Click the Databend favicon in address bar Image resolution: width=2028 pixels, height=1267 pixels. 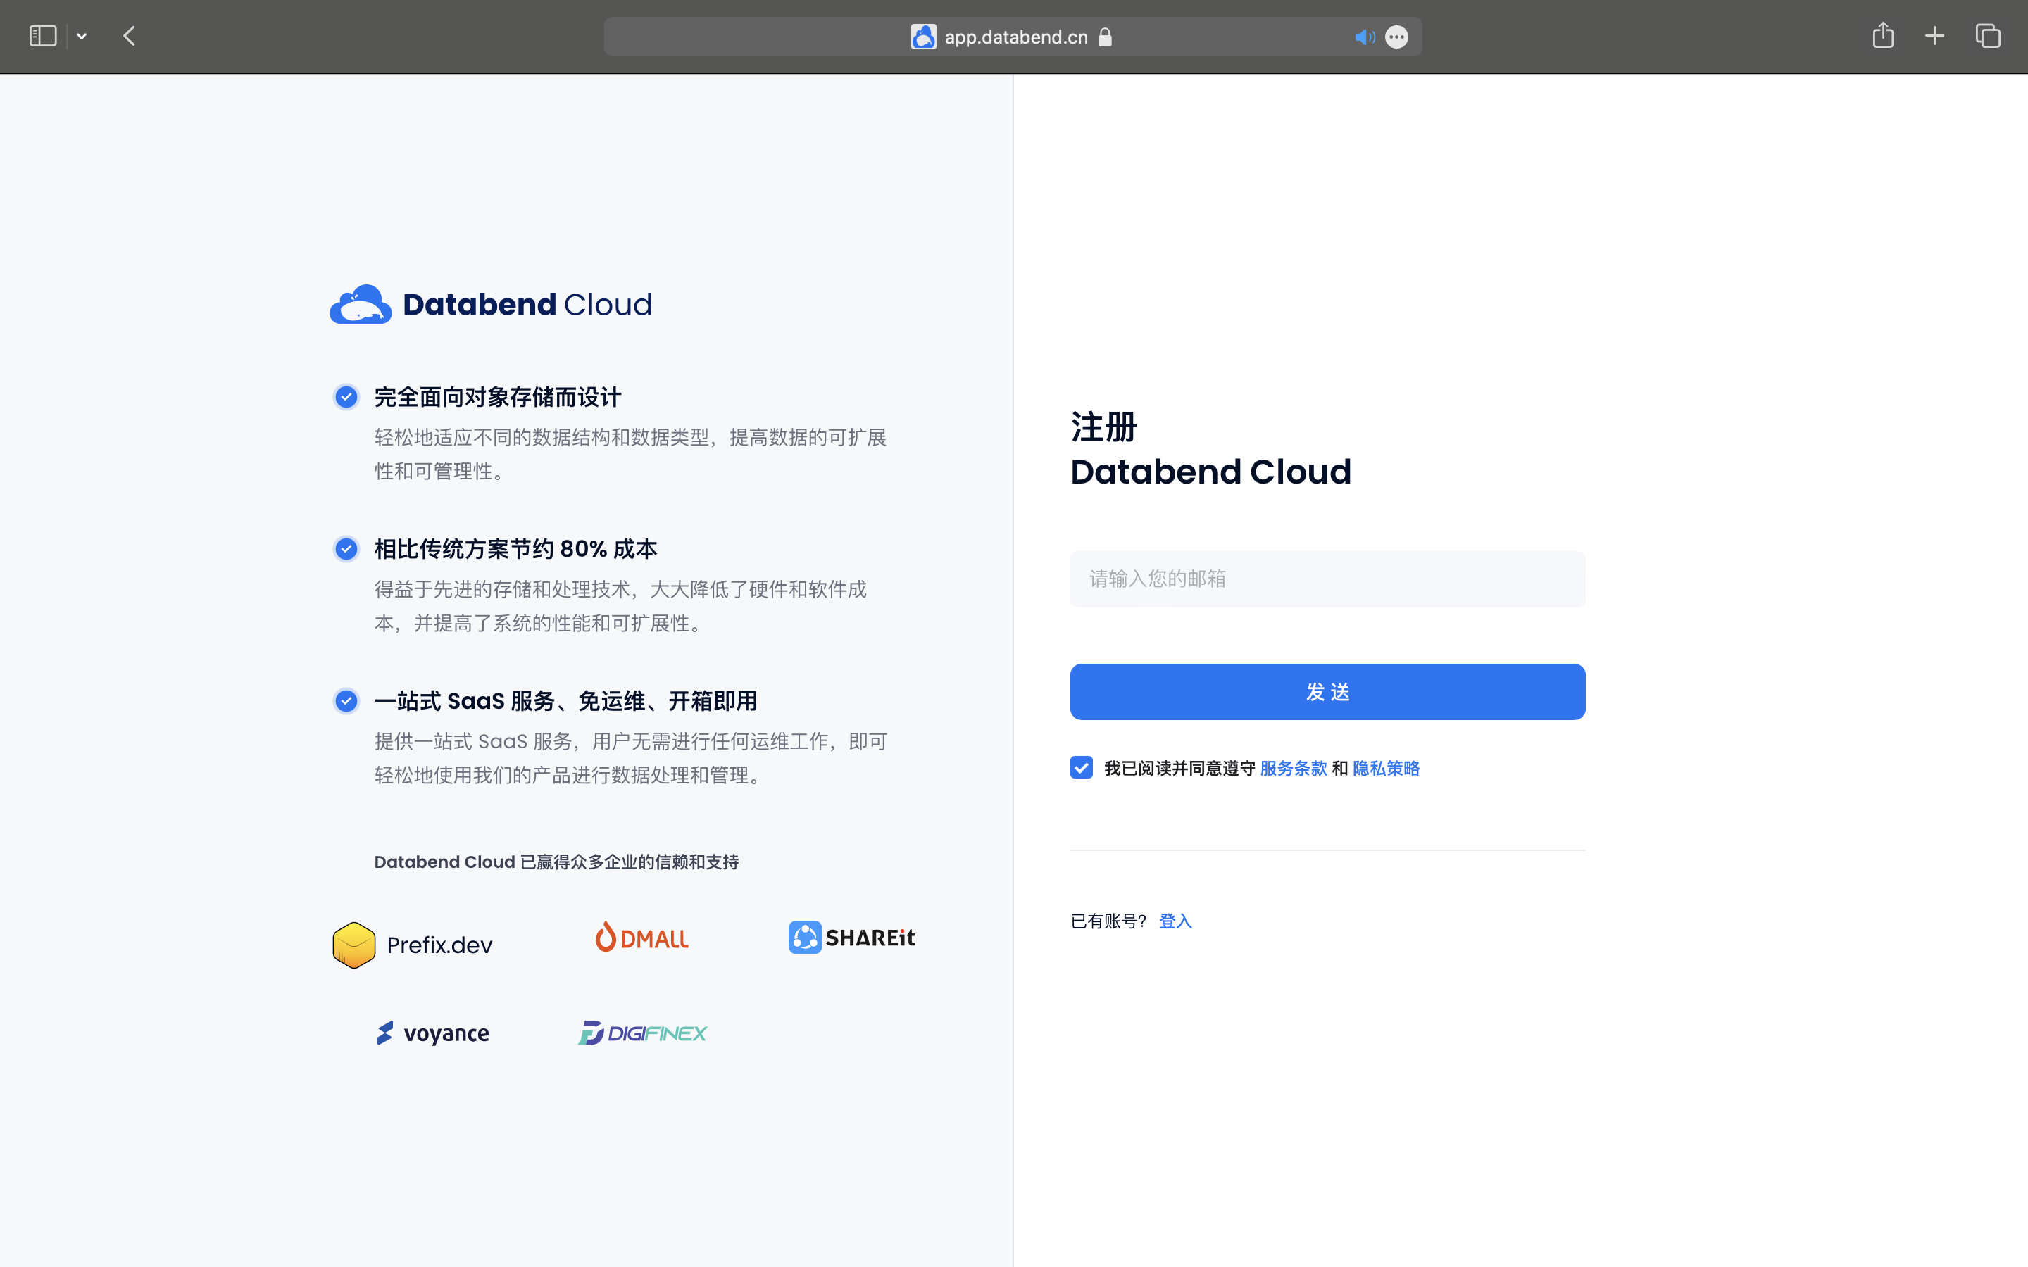tap(922, 37)
